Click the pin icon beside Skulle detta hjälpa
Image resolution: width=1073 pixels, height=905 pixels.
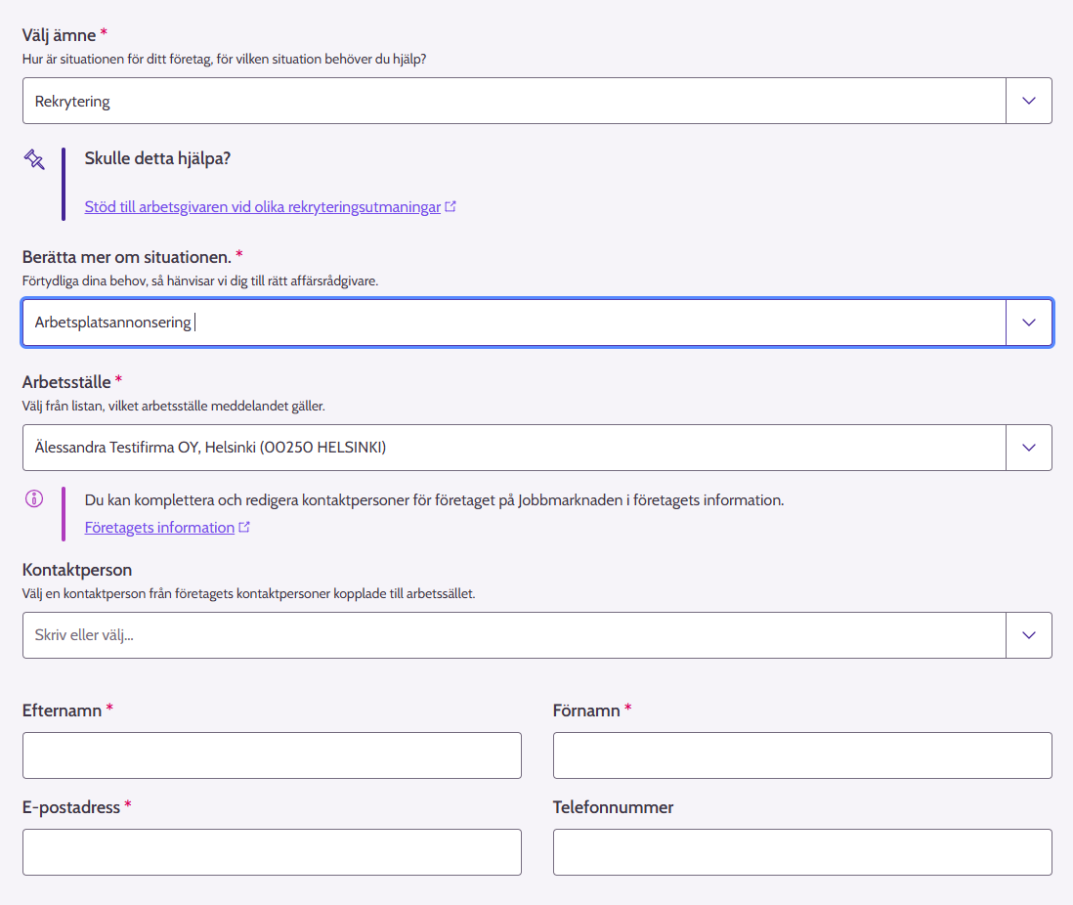[x=34, y=159]
